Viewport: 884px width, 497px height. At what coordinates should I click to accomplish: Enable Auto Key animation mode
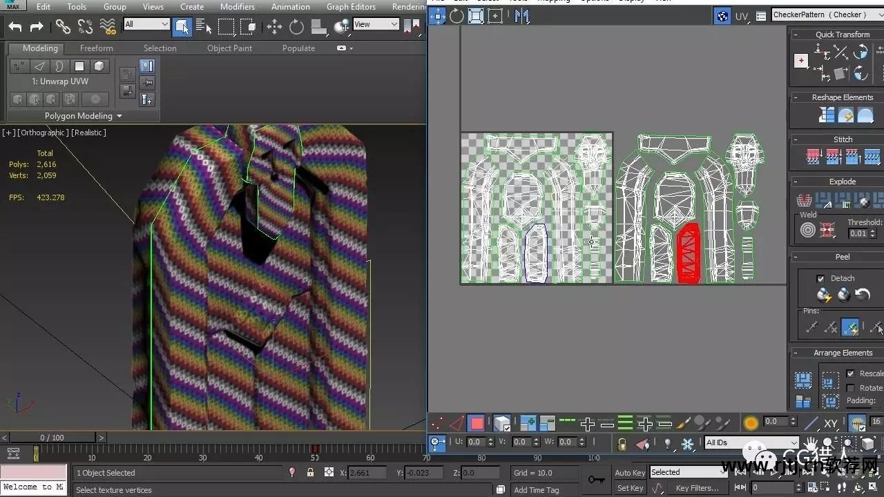630,472
